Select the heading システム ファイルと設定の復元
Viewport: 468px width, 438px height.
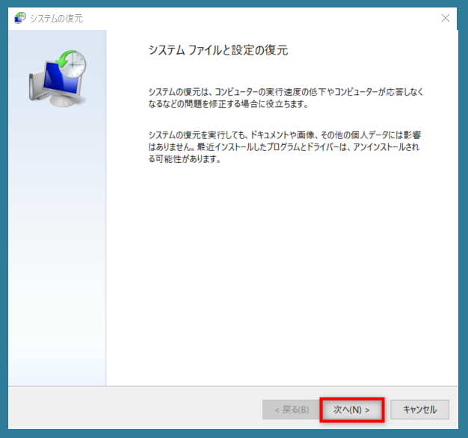point(218,50)
